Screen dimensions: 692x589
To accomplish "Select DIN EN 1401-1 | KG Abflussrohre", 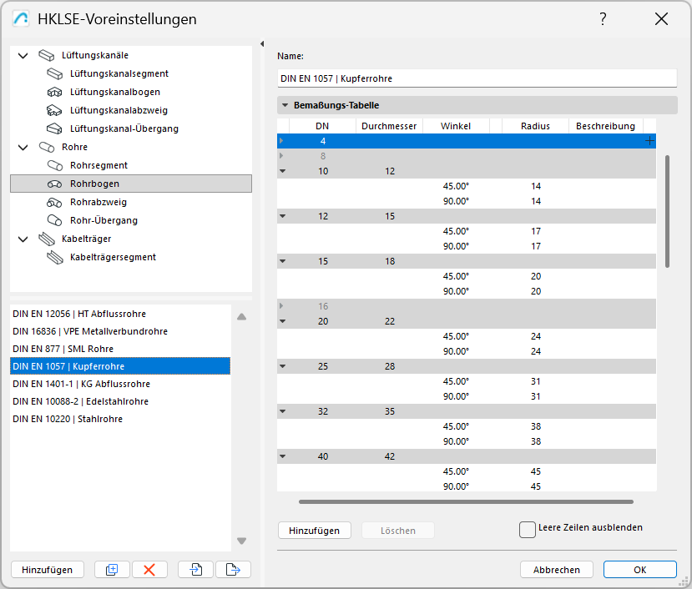I will click(120, 384).
